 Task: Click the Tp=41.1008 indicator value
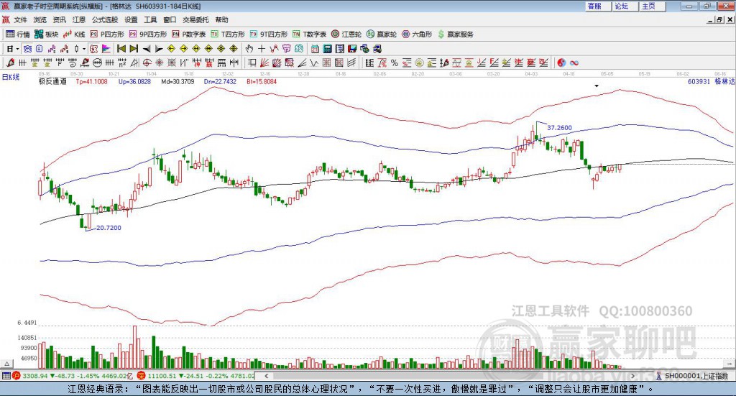click(91, 82)
